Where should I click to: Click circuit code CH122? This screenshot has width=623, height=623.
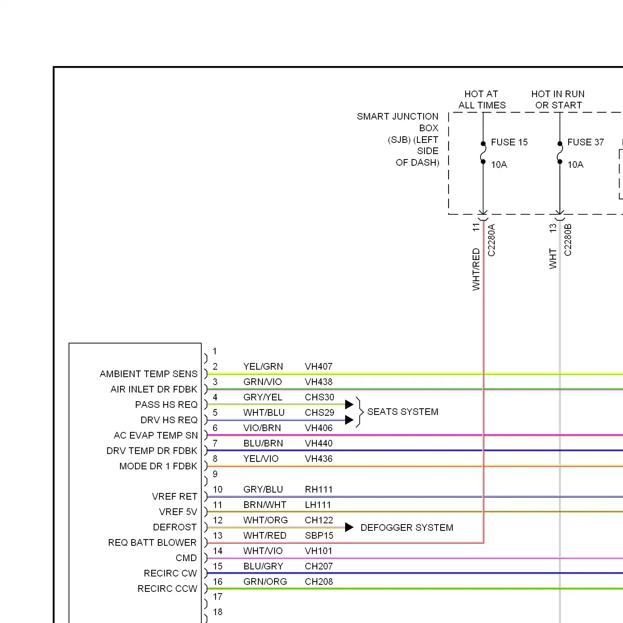coord(319,520)
